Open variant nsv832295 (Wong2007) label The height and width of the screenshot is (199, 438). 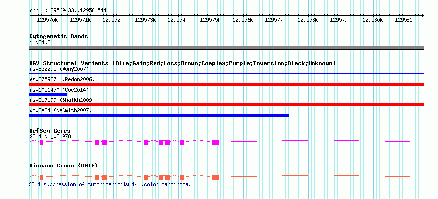click(59, 69)
